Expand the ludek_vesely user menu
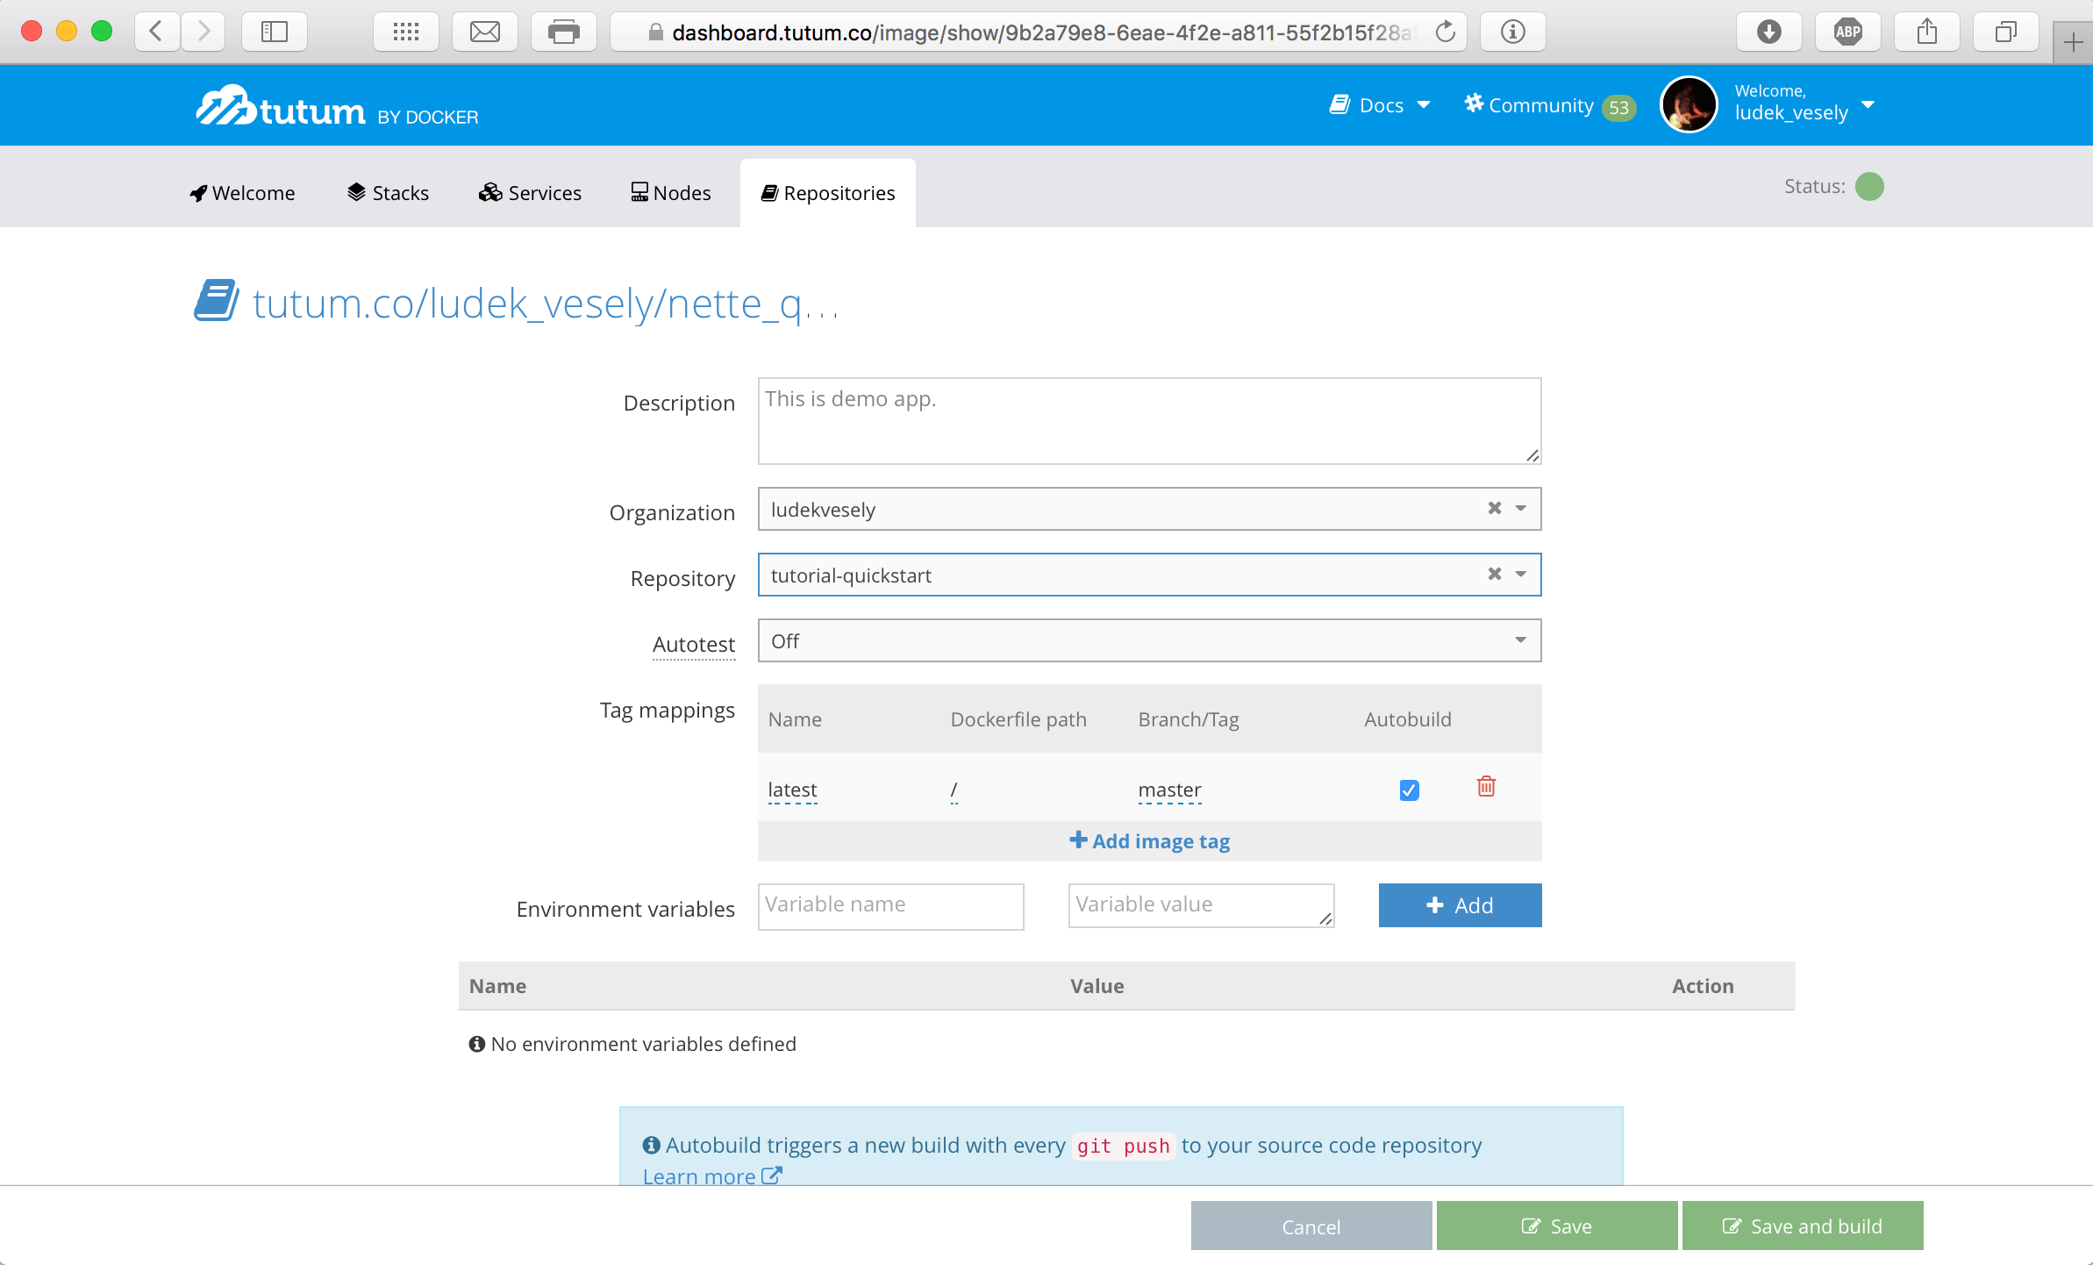This screenshot has width=2093, height=1265. pyautogui.click(x=1804, y=104)
